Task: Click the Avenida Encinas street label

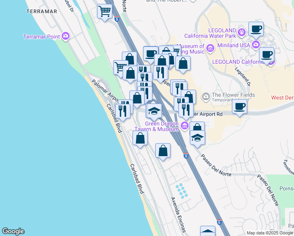Action: (178, 215)
